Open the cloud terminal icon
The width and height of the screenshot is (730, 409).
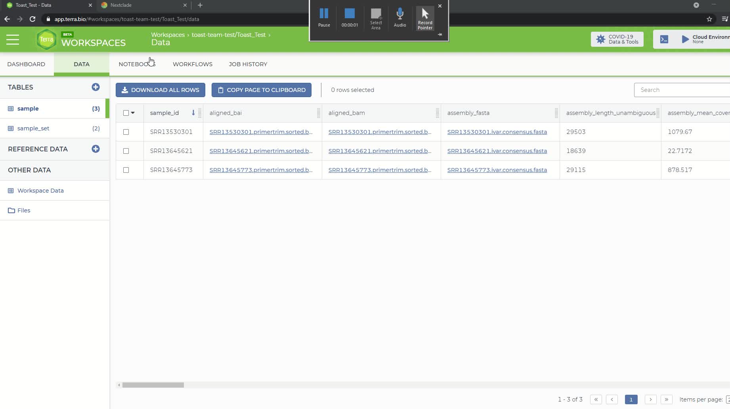(664, 39)
